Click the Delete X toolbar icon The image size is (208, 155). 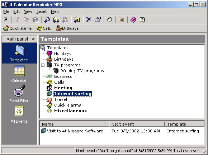[x=89, y=20]
